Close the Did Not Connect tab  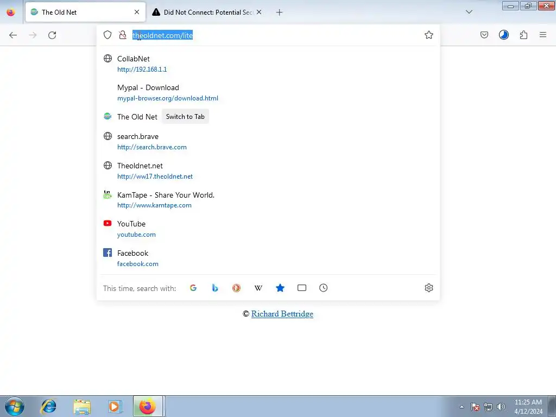259,12
